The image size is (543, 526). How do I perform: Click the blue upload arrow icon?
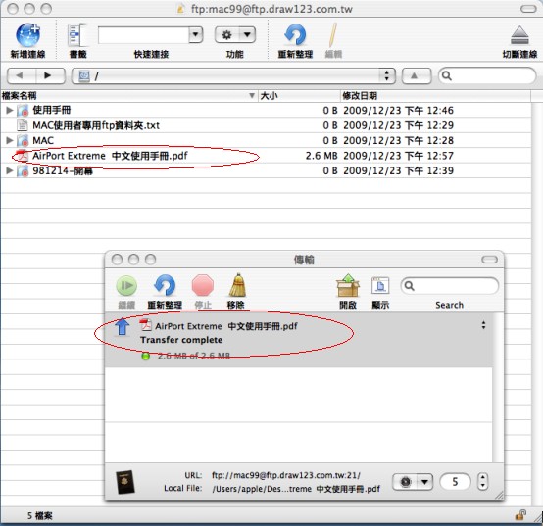[x=122, y=327]
